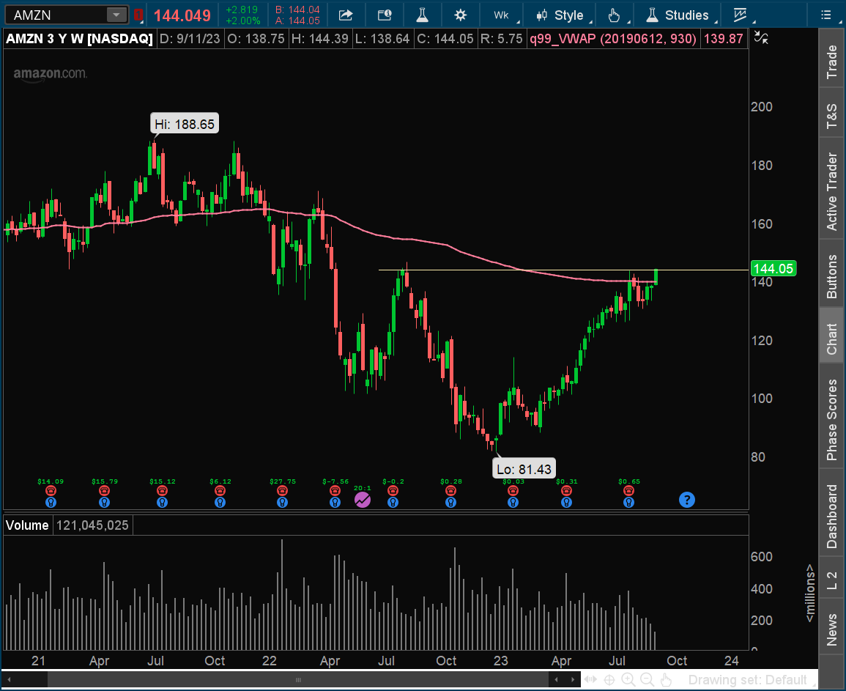
Task: Open the Wk timeframe dropdown
Action: tap(505, 15)
